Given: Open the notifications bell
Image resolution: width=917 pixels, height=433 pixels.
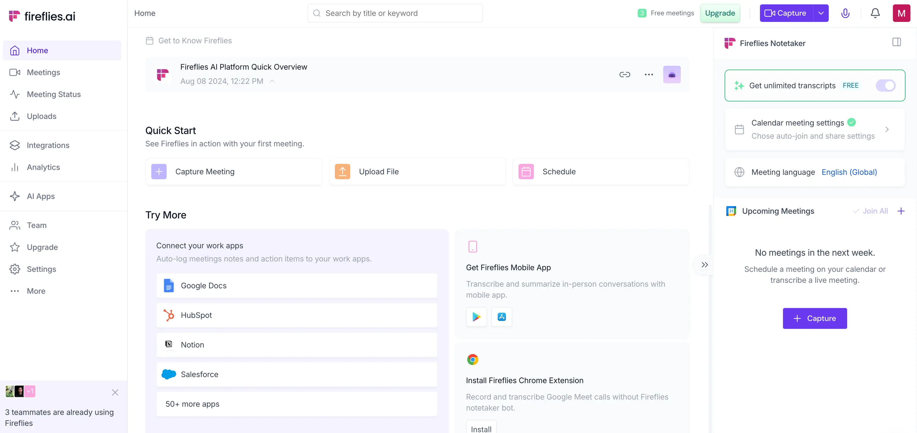Looking at the screenshot, I should coord(875,13).
